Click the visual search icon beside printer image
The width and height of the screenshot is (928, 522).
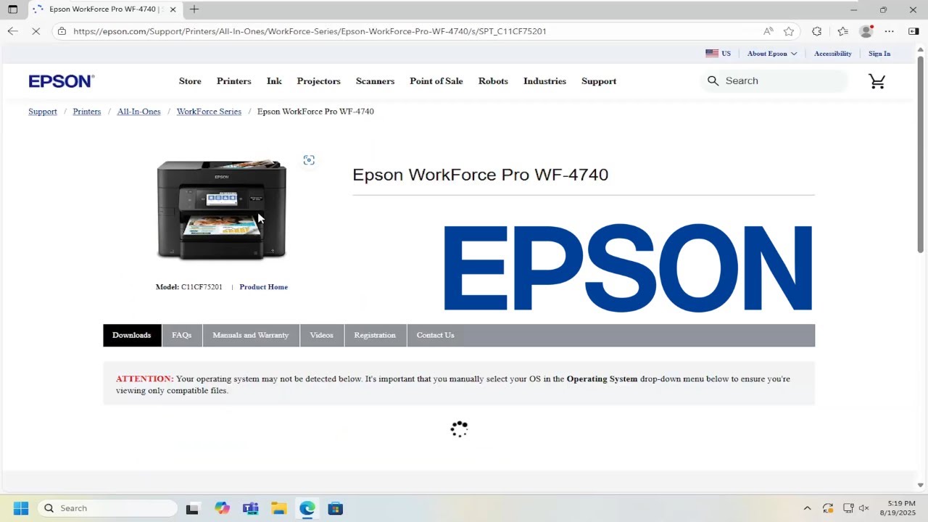309,160
